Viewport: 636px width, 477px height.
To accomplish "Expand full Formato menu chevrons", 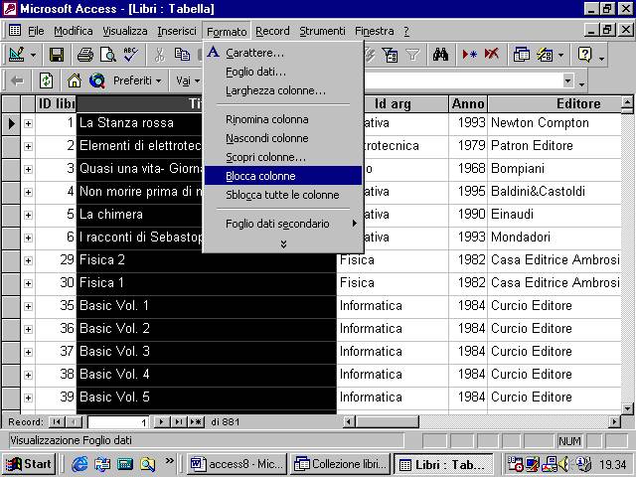I will pos(283,243).
